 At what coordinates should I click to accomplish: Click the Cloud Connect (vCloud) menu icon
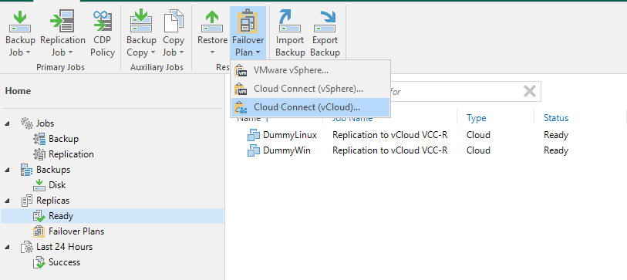[241, 107]
